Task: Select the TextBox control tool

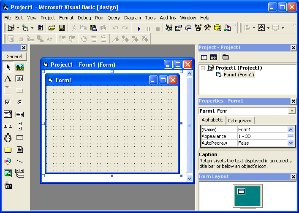Action: tap(20, 79)
